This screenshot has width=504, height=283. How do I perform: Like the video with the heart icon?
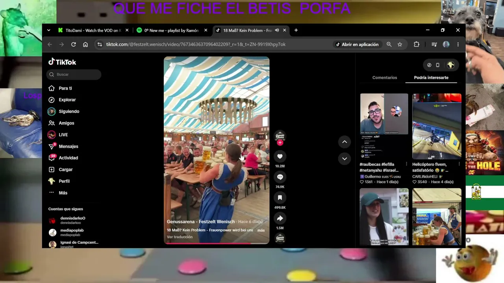click(280, 156)
